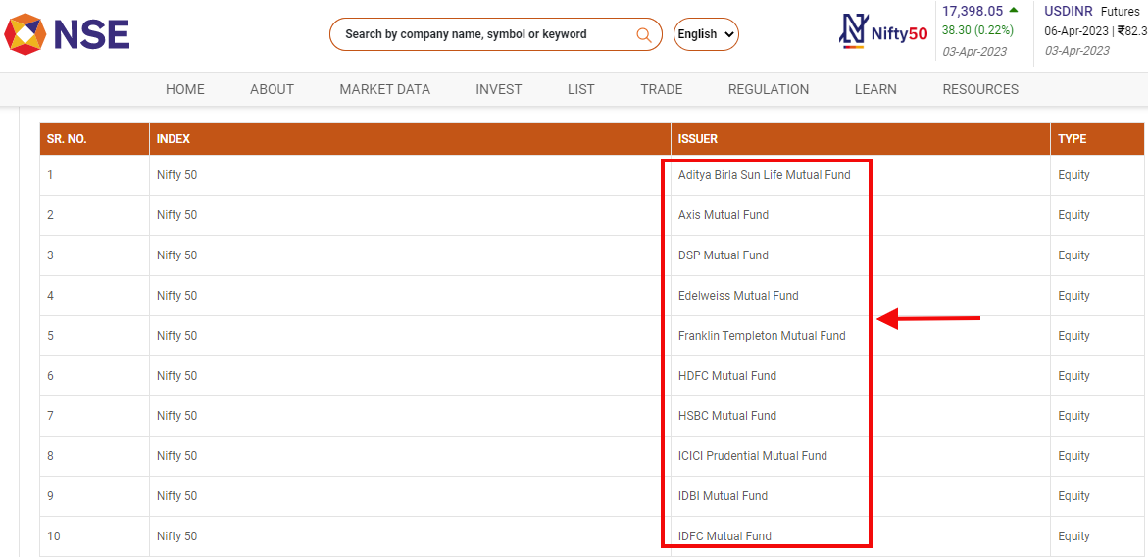
Task: Open the MARKET DATA menu
Action: 385,90
